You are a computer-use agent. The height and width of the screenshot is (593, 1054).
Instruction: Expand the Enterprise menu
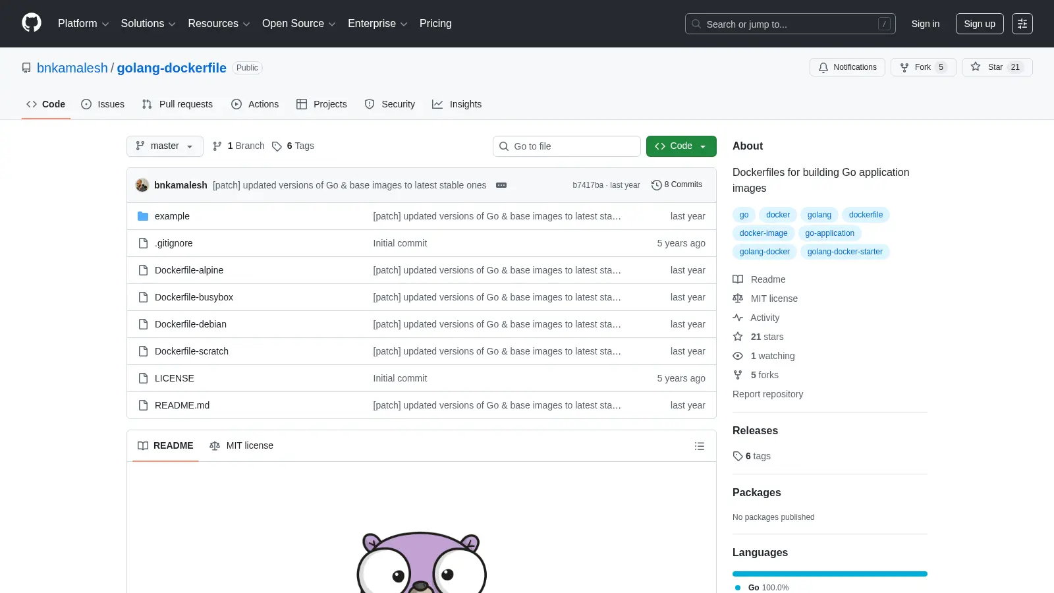coord(377,24)
